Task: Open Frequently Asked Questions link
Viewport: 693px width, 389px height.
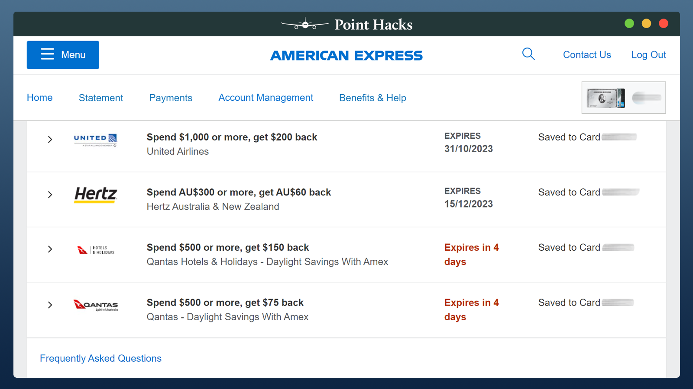Action: click(100, 358)
